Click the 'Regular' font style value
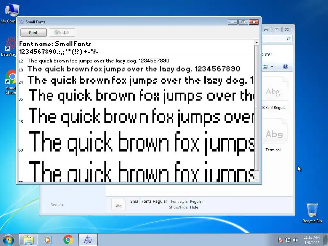 [196, 201]
